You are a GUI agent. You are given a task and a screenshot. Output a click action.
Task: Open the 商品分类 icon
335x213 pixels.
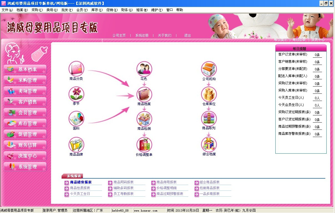coord(76,69)
